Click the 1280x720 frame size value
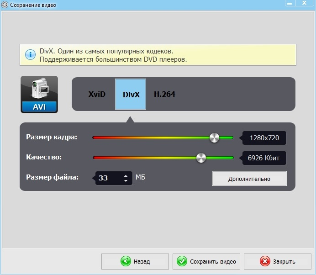Viewport: 316px width, 275px height. [264, 138]
